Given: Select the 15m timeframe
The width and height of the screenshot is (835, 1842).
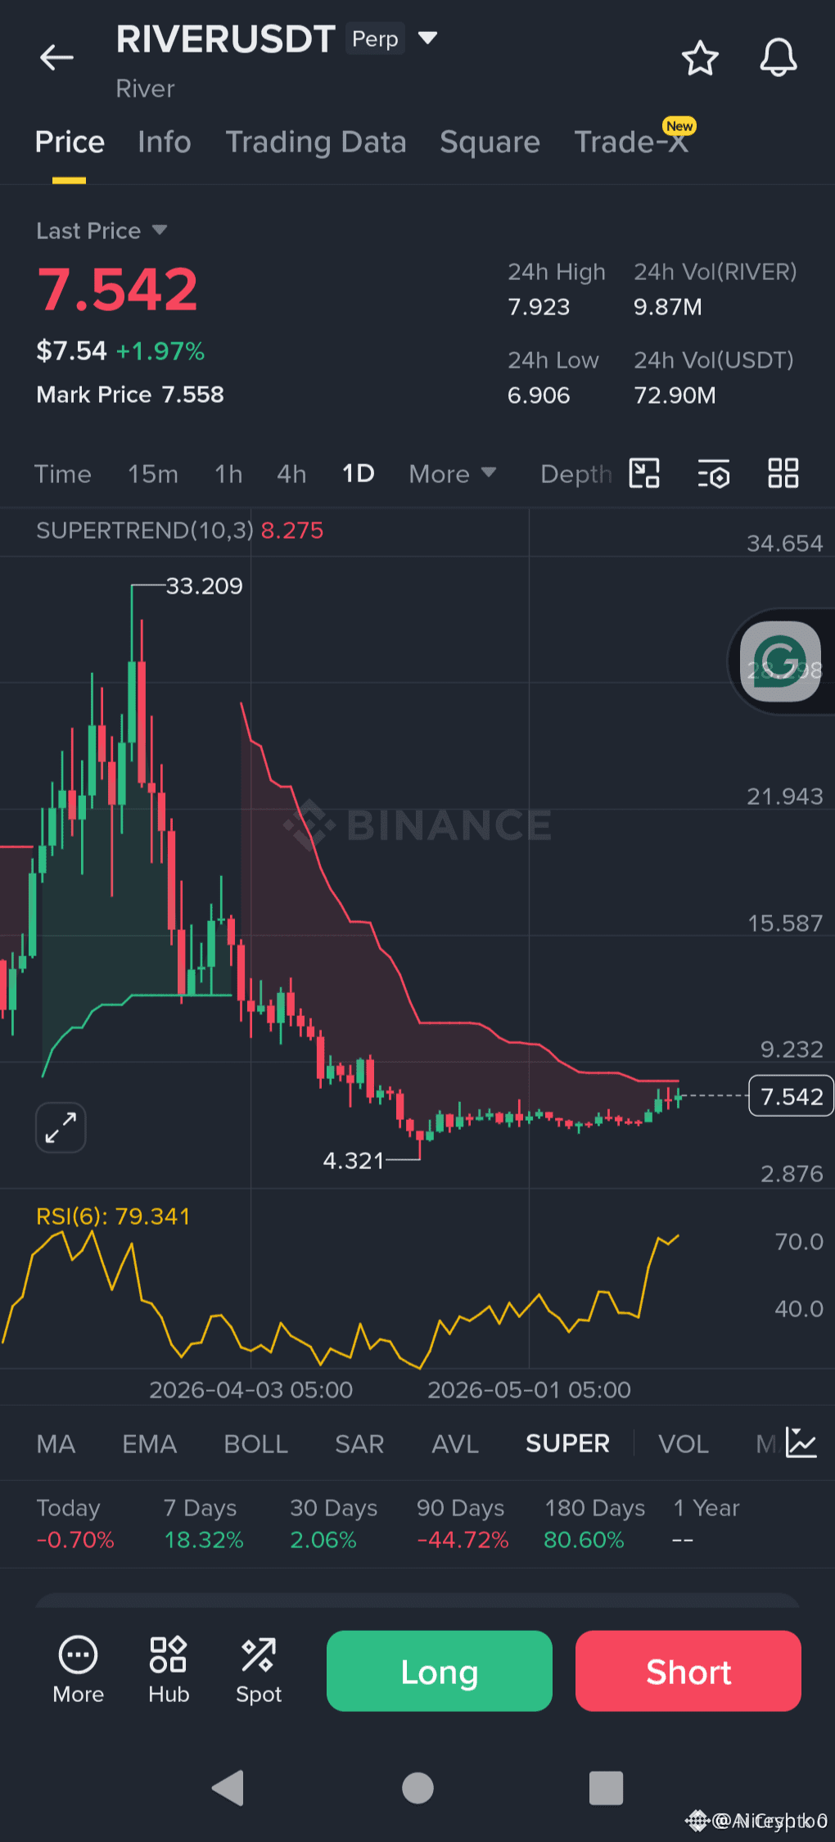Looking at the screenshot, I should tap(153, 474).
